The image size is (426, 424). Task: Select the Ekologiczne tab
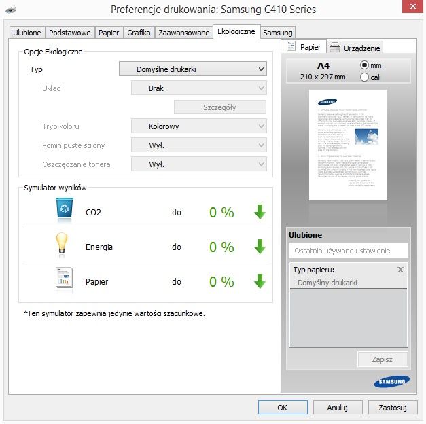(x=236, y=31)
